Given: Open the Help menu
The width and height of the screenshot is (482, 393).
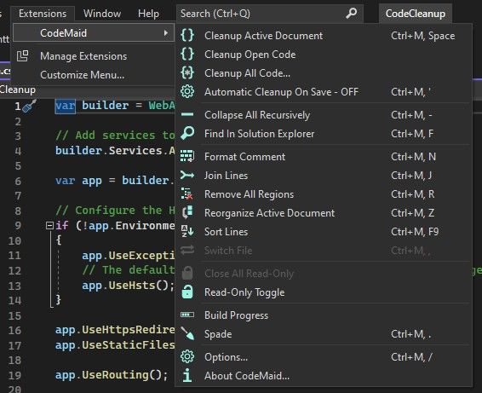Looking at the screenshot, I should point(148,14).
